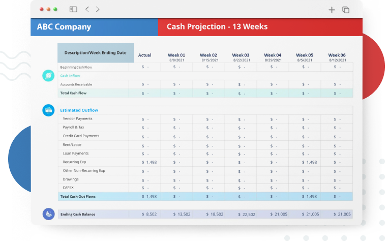The image size is (388, 244).
Task: Click the Credit Card Payments row label
Action: tap(81, 136)
